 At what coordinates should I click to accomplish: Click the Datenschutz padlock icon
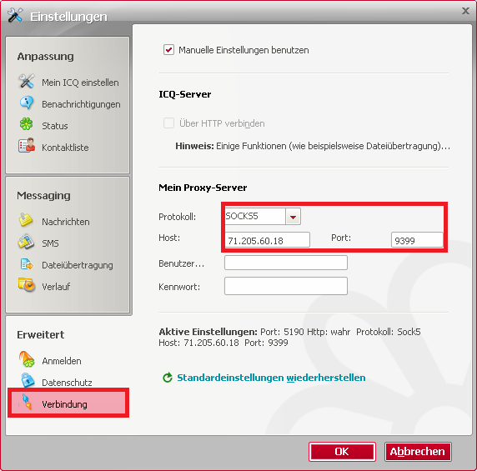[x=28, y=380]
